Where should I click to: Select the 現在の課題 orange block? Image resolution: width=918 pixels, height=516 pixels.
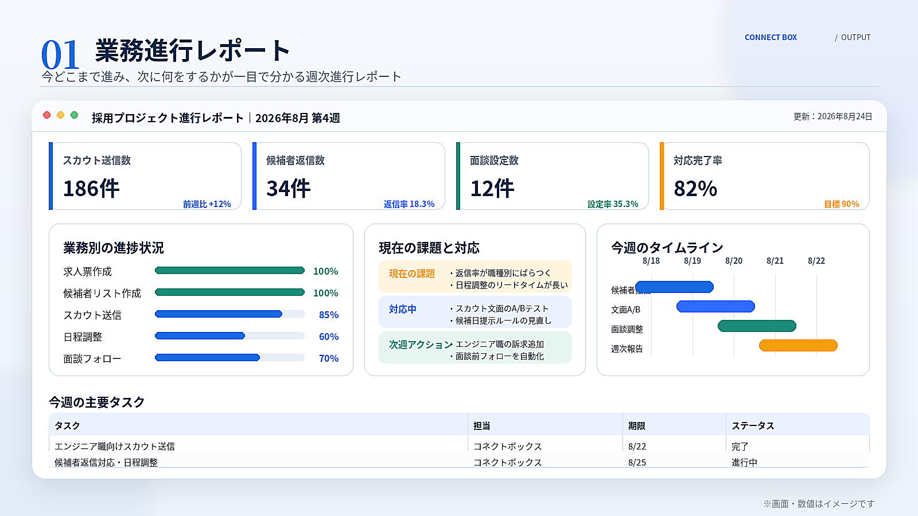(x=475, y=276)
